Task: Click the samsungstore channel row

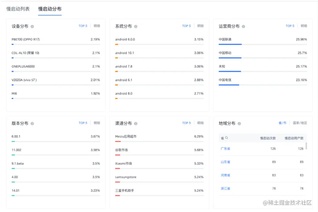Action: coord(159,179)
